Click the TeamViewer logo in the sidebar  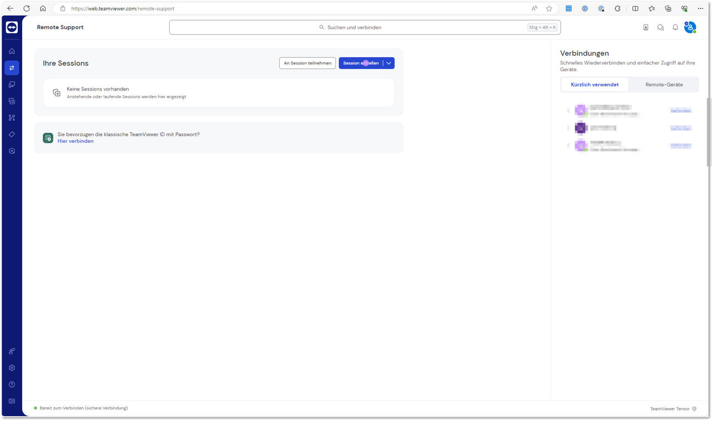point(12,27)
